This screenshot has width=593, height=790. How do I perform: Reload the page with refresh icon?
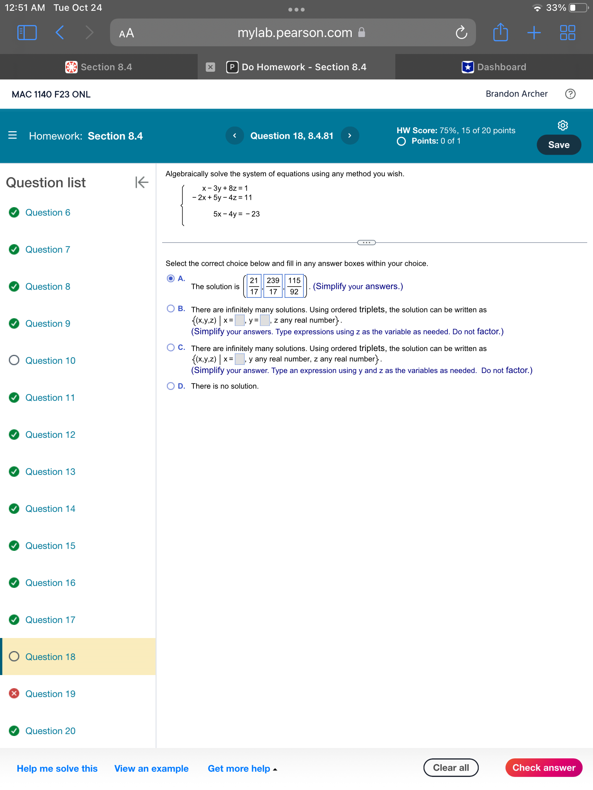click(461, 32)
